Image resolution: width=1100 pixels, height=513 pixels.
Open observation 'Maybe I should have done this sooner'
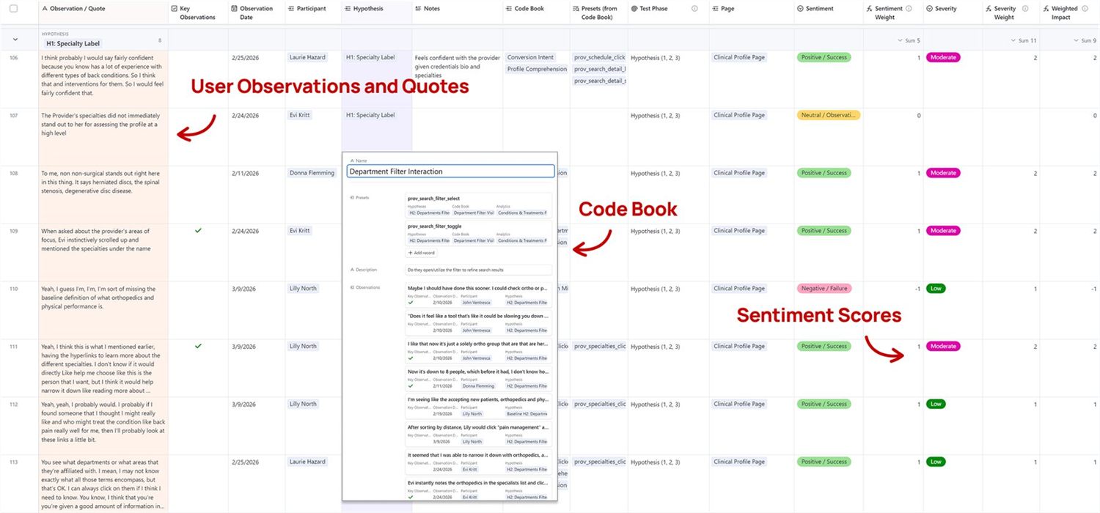[478, 295]
